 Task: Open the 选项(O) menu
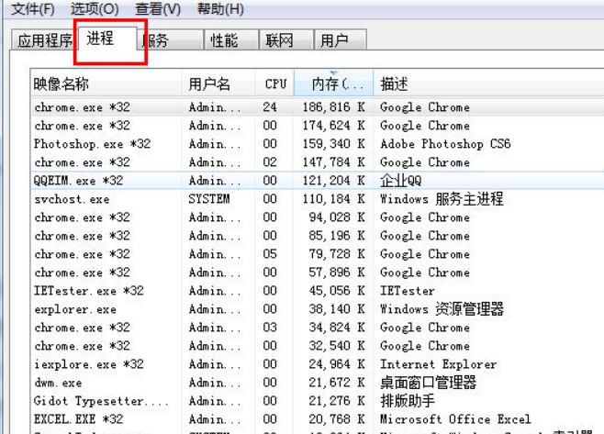tap(95, 9)
